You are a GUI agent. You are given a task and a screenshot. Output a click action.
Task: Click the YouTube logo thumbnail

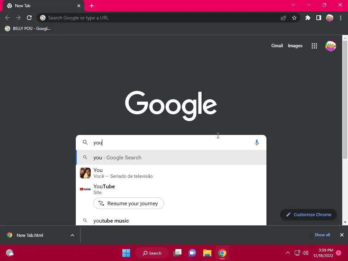pos(85,189)
